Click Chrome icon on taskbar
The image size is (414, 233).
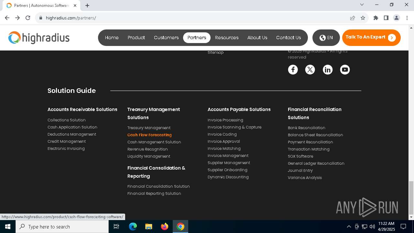tap(180, 227)
